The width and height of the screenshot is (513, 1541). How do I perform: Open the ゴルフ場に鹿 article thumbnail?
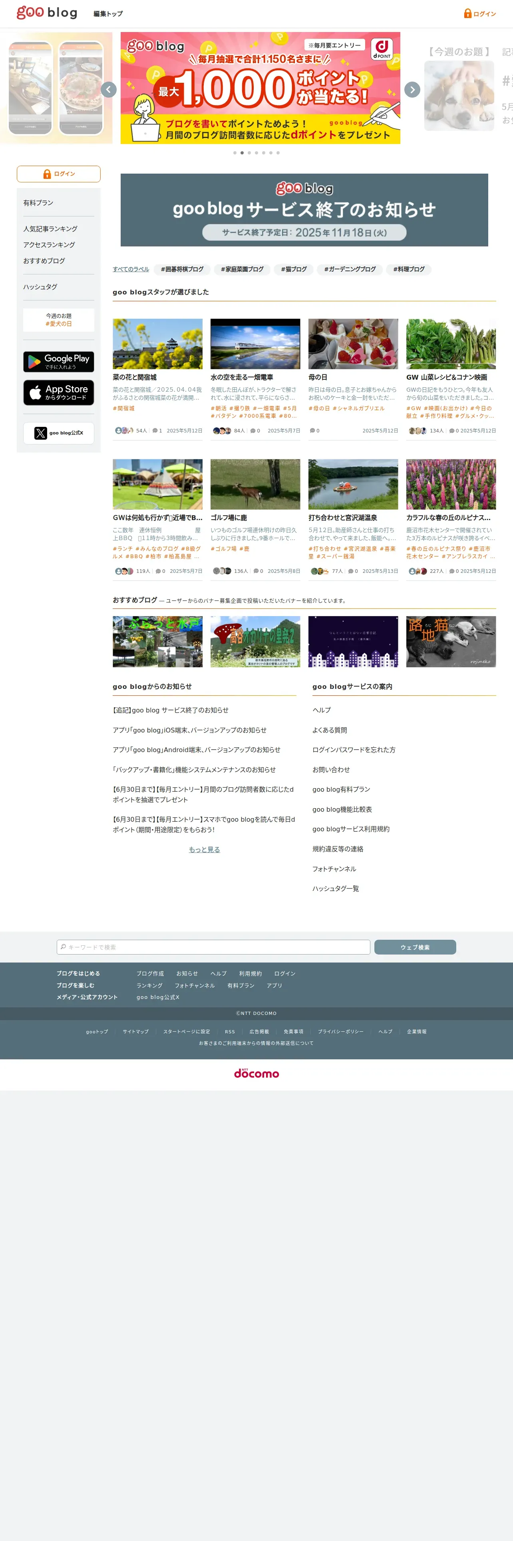pyautogui.click(x=255, y=484)
